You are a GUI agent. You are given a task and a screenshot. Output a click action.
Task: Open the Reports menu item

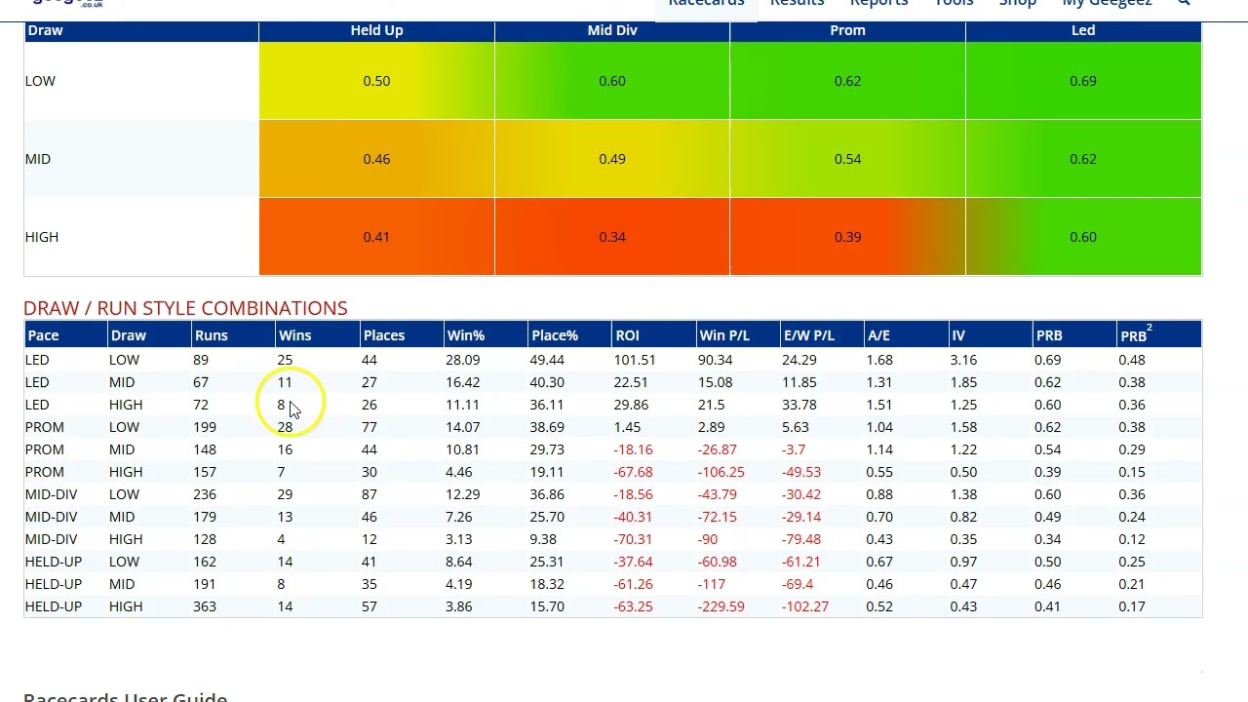click(x=878, y=3)
